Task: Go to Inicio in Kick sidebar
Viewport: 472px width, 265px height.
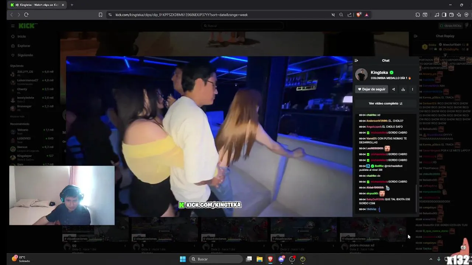Action: [22, 36]
